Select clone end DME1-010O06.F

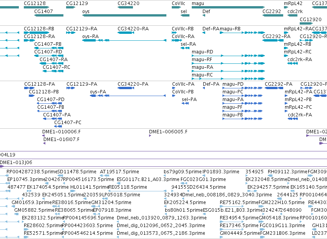[61, 132]
